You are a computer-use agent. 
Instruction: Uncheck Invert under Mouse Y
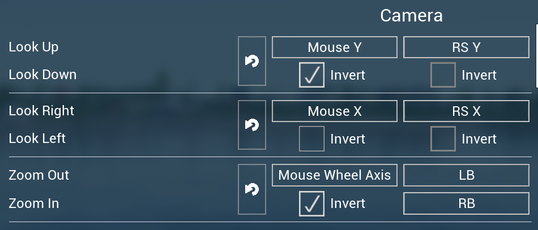(x=311, y=75)
